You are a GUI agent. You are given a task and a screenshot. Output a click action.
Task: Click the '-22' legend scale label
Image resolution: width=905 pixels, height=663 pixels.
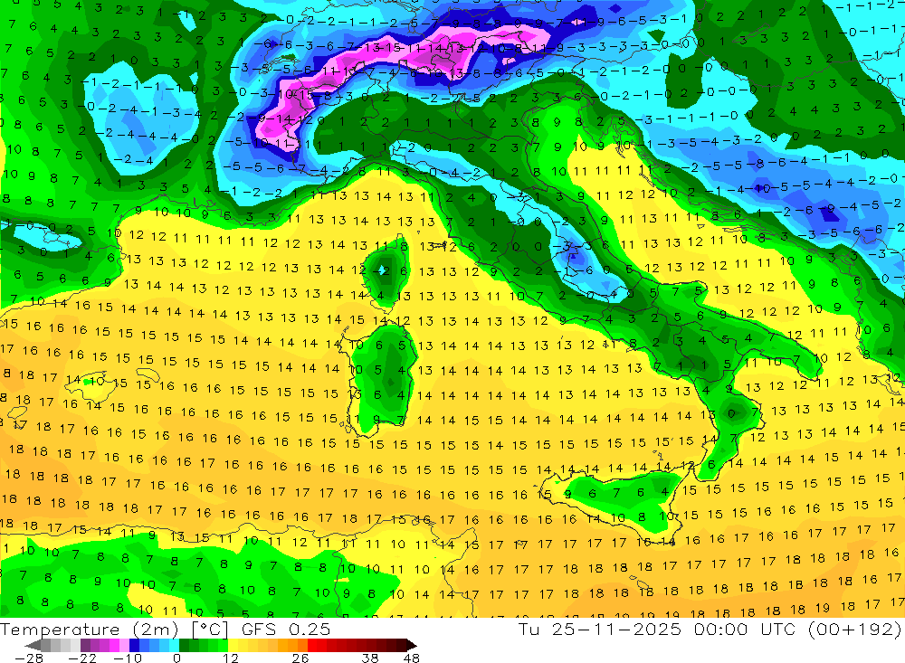pos(82,658)
